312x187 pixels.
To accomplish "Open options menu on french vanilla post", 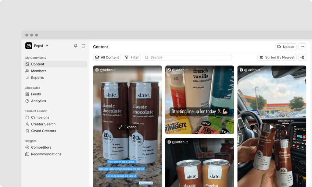I will (x=230, y=70).
